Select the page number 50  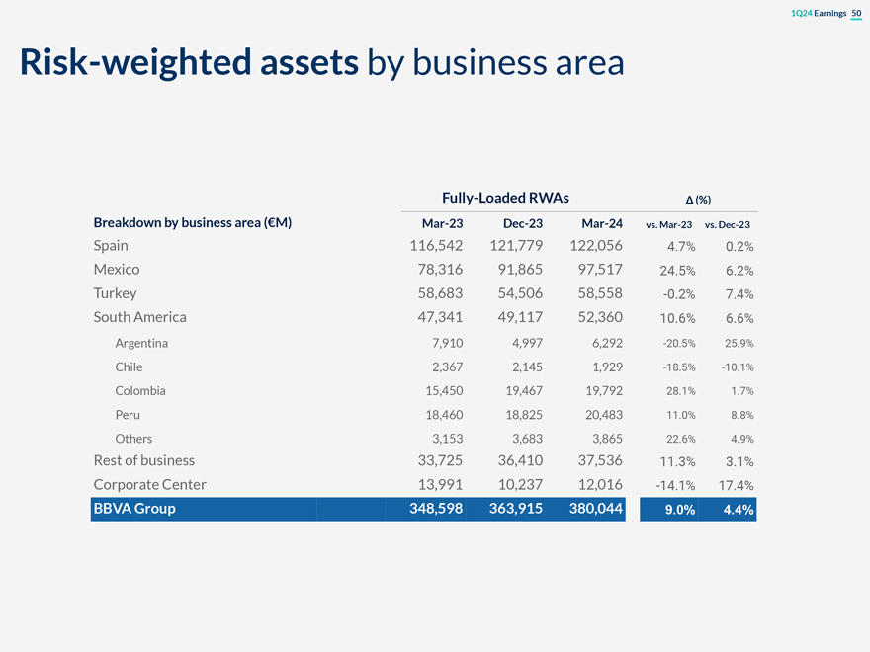(856, 13)
